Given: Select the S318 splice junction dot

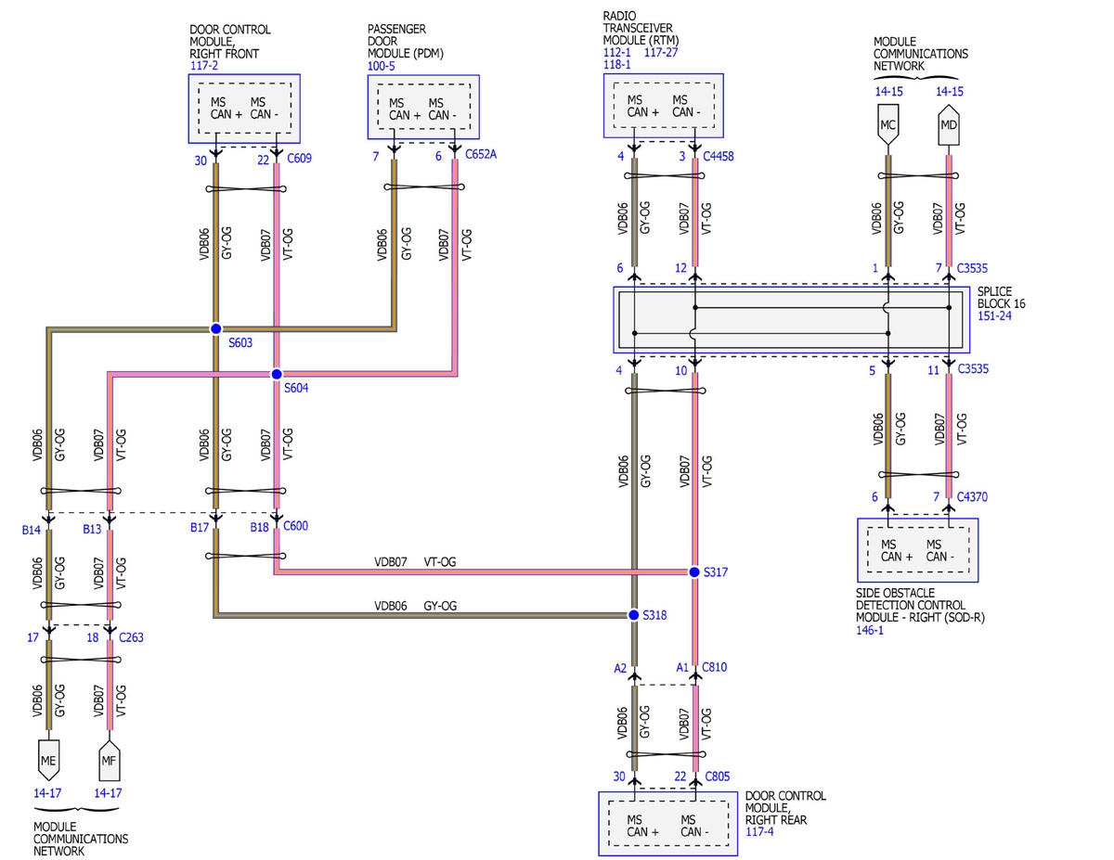Looking at the screenshot, I should click(634, 615).
